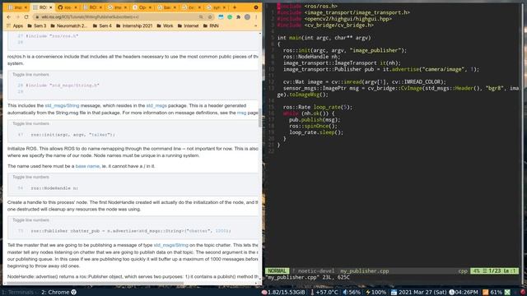Place cursor on ros::Rate loop_rate(5); line
The height and width of the screenshot is (296, 527).
[318, 108]
